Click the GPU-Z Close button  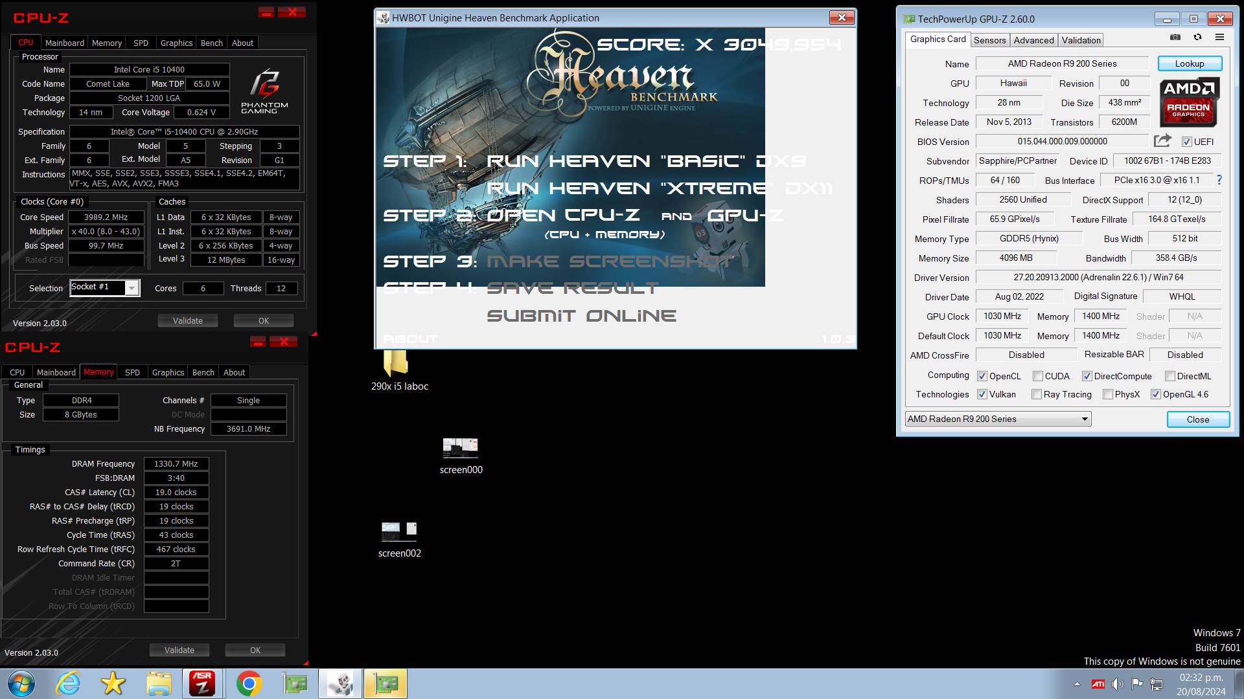tap(1198, 419)
